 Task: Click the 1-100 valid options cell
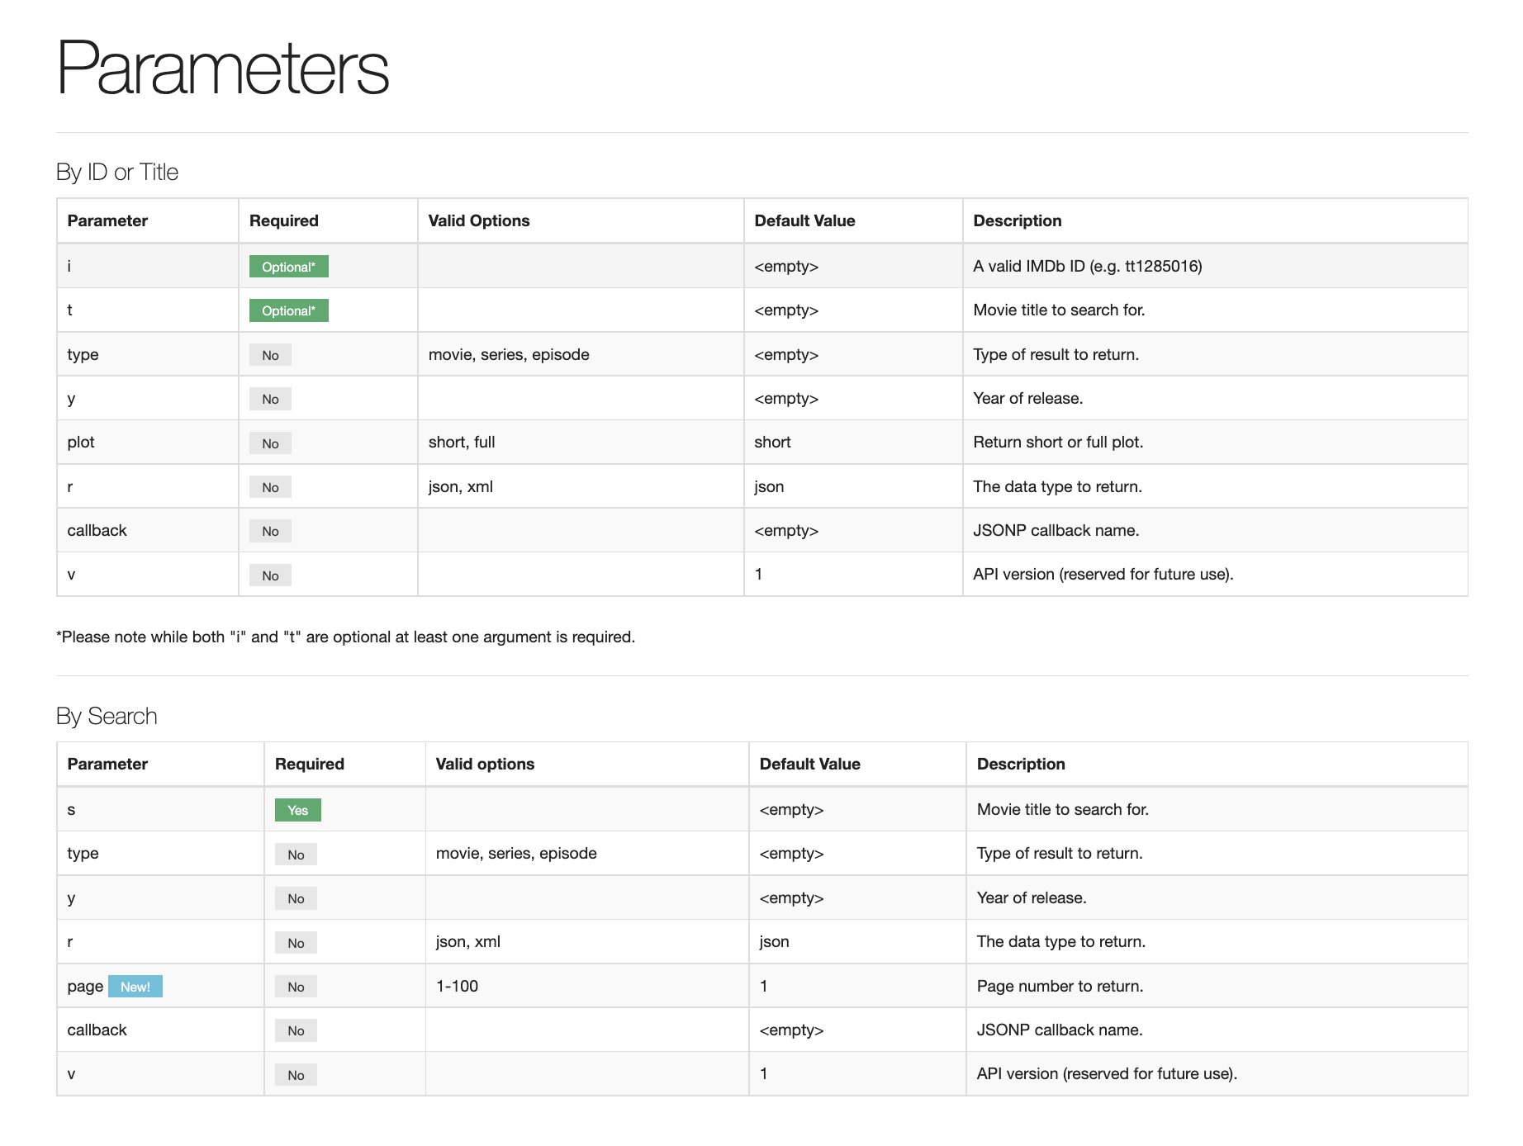click(457, 986)
